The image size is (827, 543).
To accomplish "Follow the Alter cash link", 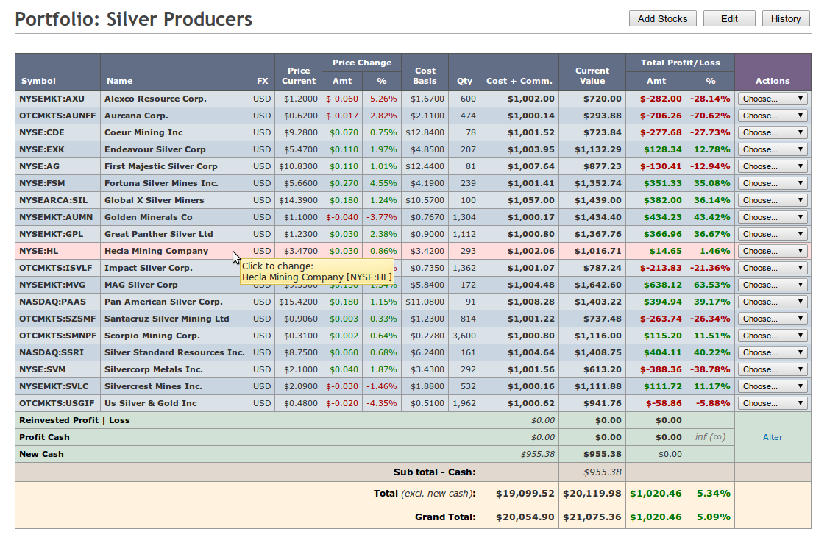I will pyautogui.click(x=772, y=437).
